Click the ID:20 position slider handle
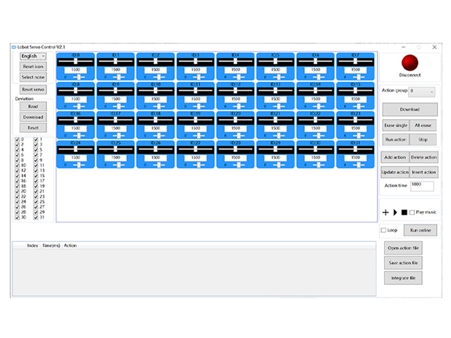 coord(236,120)
